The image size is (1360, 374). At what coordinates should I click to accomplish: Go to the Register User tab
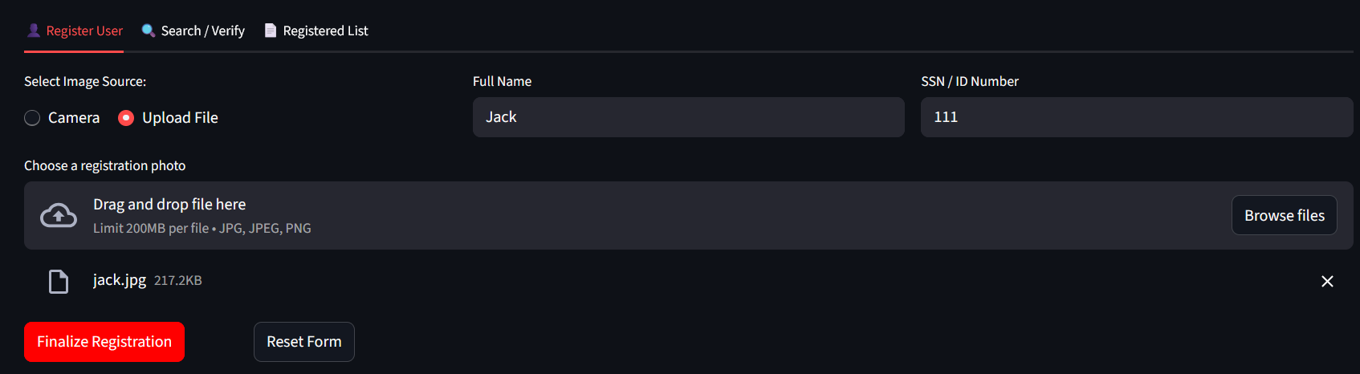click(x=84, y=30)
